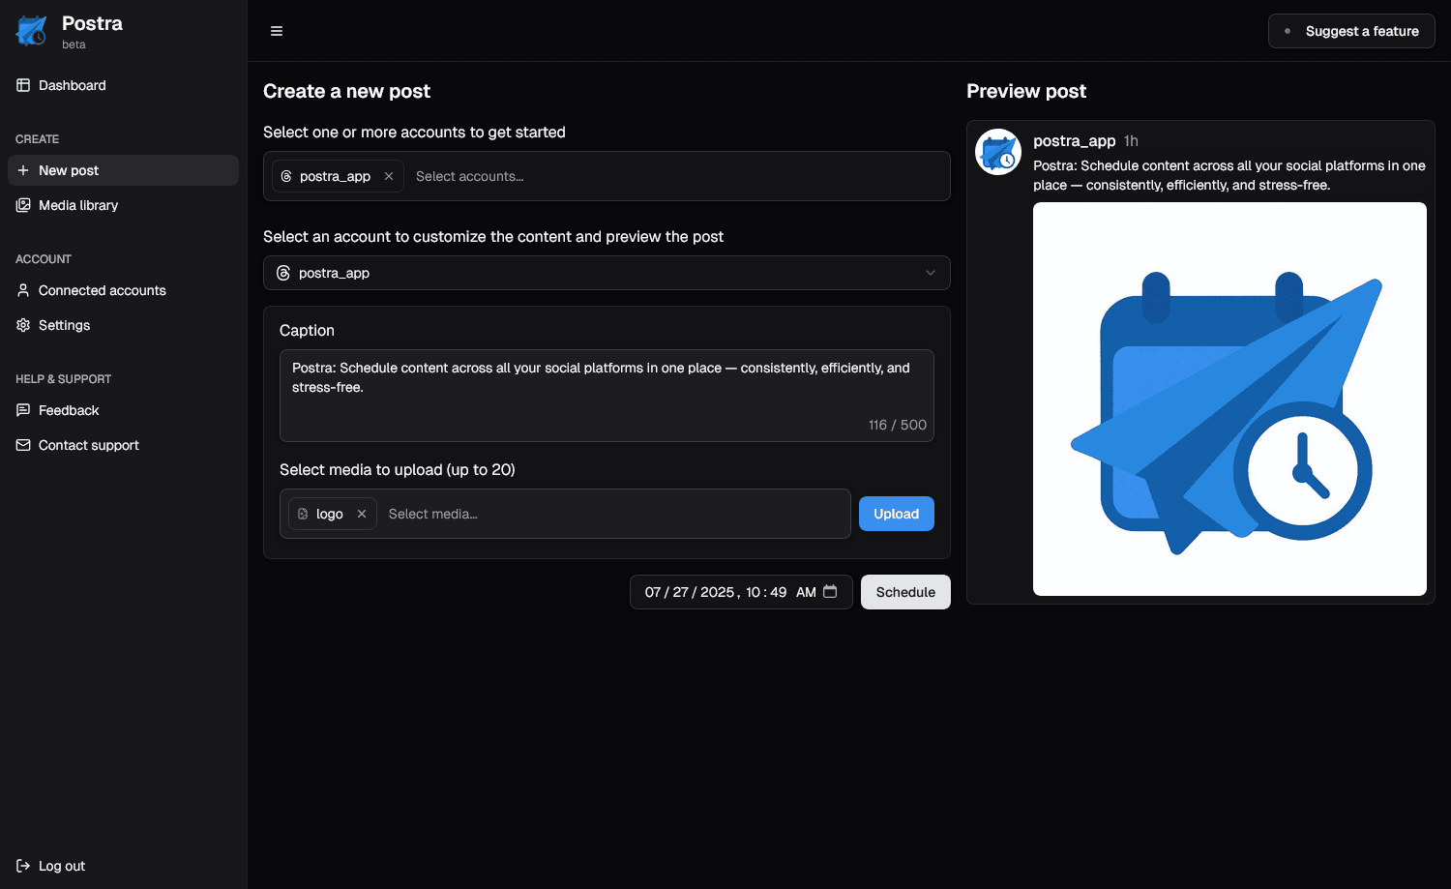1451x889 pixels.
Task: Click the speech bubble icon beside Feedback
Action: click(23, 410)
